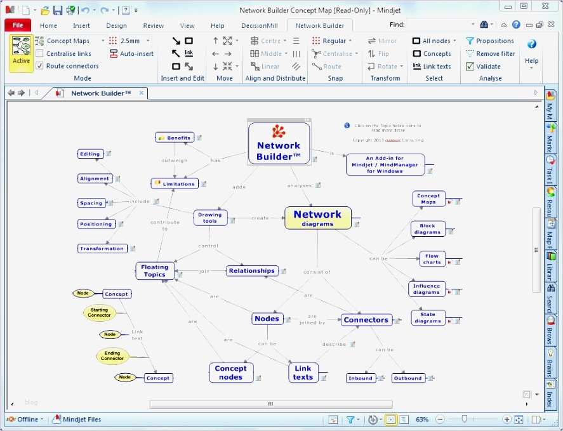Click the Mirror transform button
The image size is (563, 431).
point(382,41)
